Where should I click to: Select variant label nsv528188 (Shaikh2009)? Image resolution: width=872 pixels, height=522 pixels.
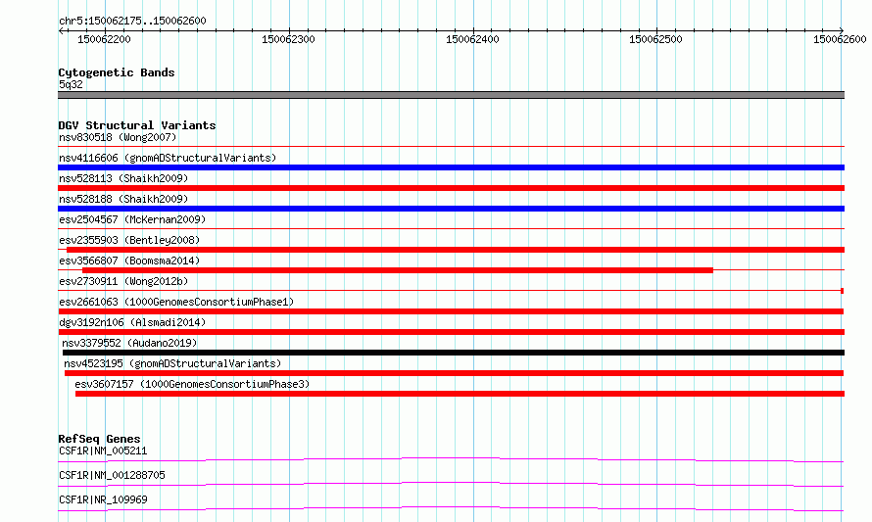[123, 199]
